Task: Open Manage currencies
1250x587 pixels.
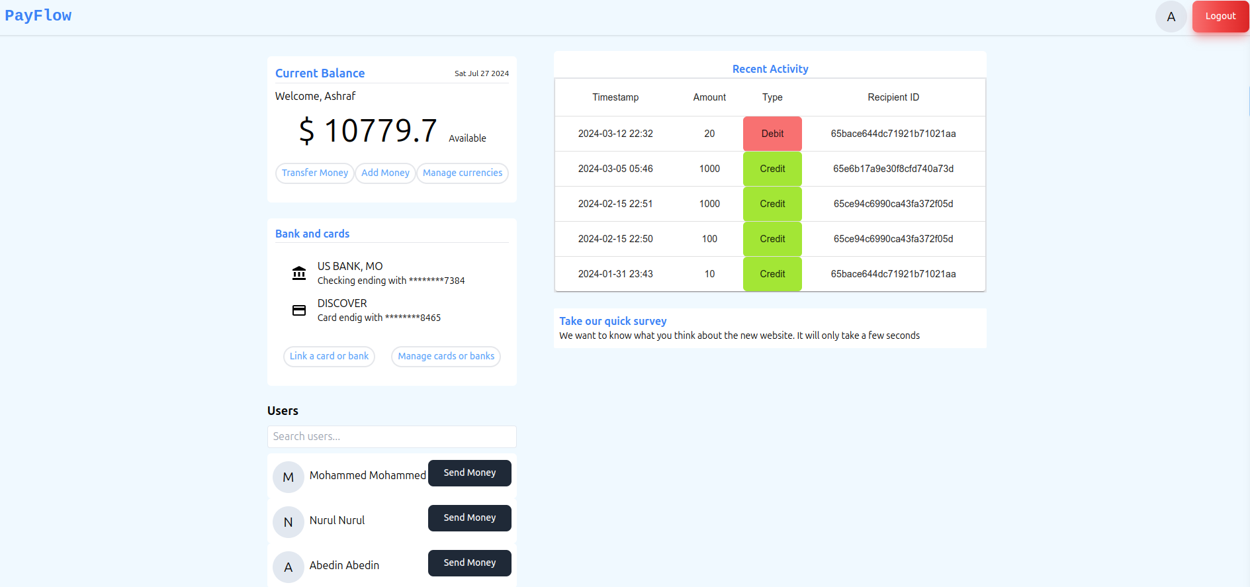Action: [462, 173]
